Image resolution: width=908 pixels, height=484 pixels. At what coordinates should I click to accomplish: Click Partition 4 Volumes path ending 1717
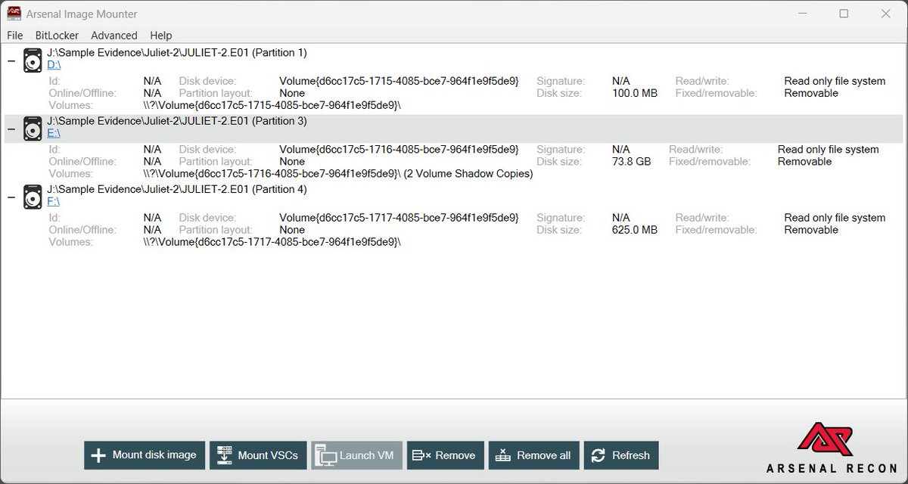[x=272, y=242]
